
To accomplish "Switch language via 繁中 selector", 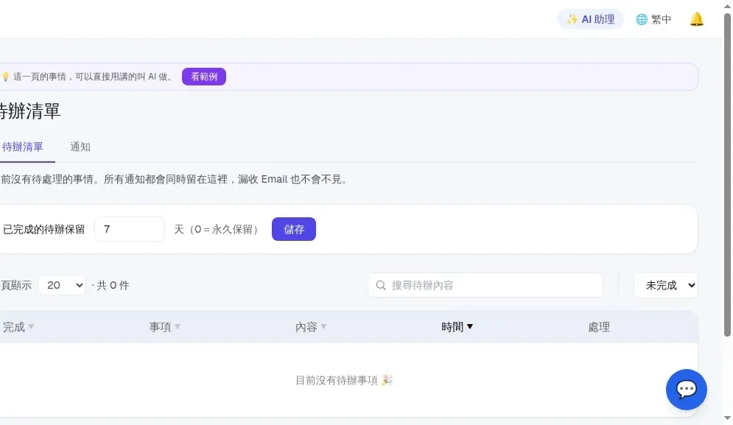I will [x=653, y=19].
